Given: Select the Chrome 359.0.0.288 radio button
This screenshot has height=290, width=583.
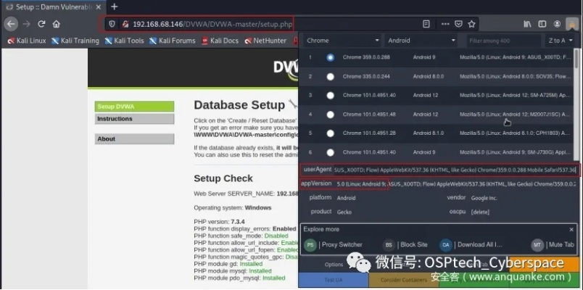Looking at the screenshot, I should [331, 57].
